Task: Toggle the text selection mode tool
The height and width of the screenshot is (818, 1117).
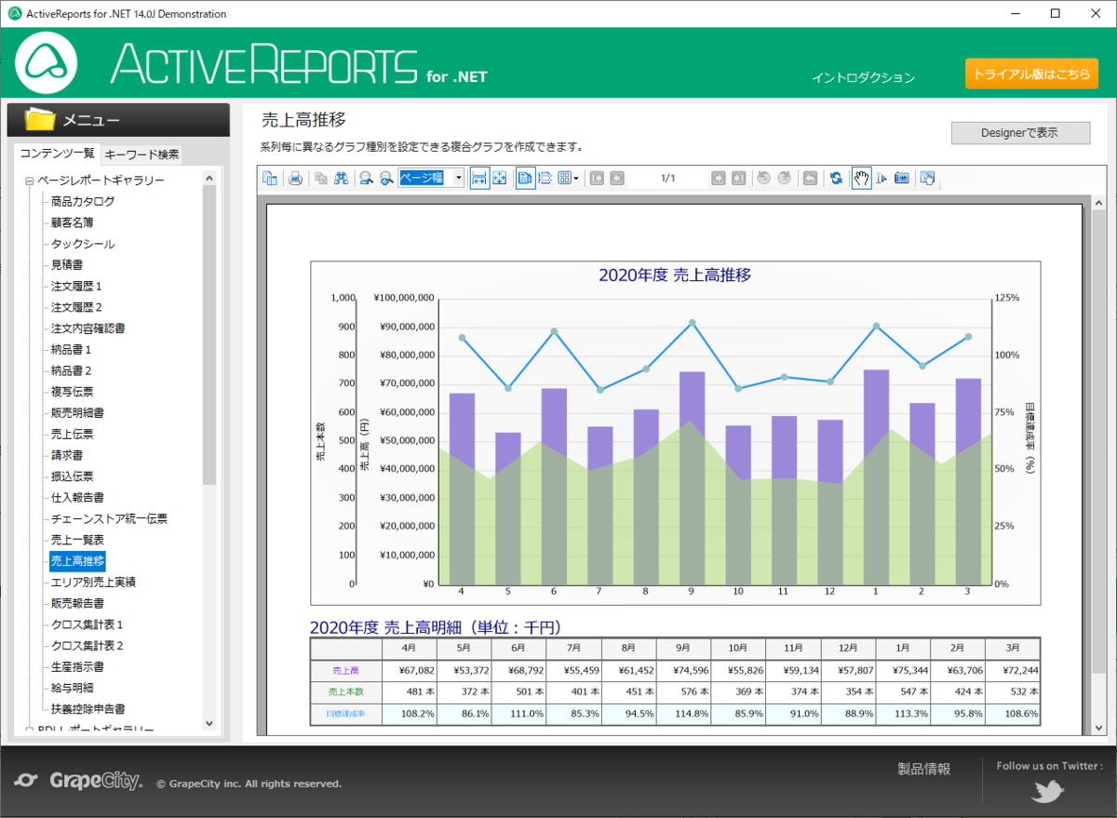Action: coord(881,178)
